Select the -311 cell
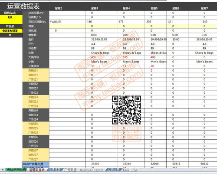This screenshot has height=174, width=217. (178, 22)
